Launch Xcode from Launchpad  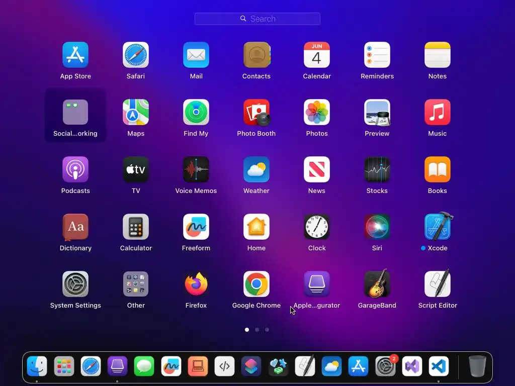(438, 226)
